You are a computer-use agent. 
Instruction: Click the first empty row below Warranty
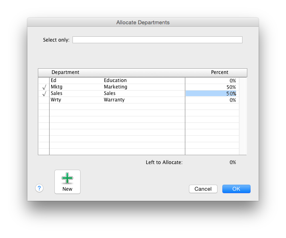pyautogui.click(x=117, y=107)
